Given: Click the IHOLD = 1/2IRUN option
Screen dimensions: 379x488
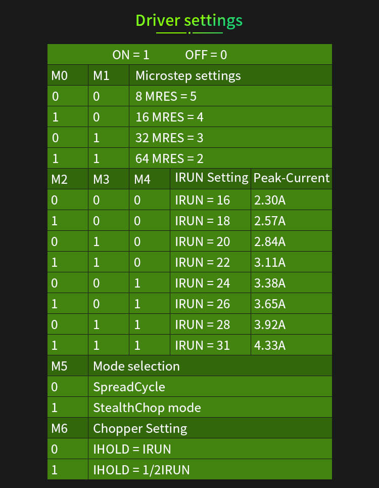Looking at the screenshot, I should (141, 470).
